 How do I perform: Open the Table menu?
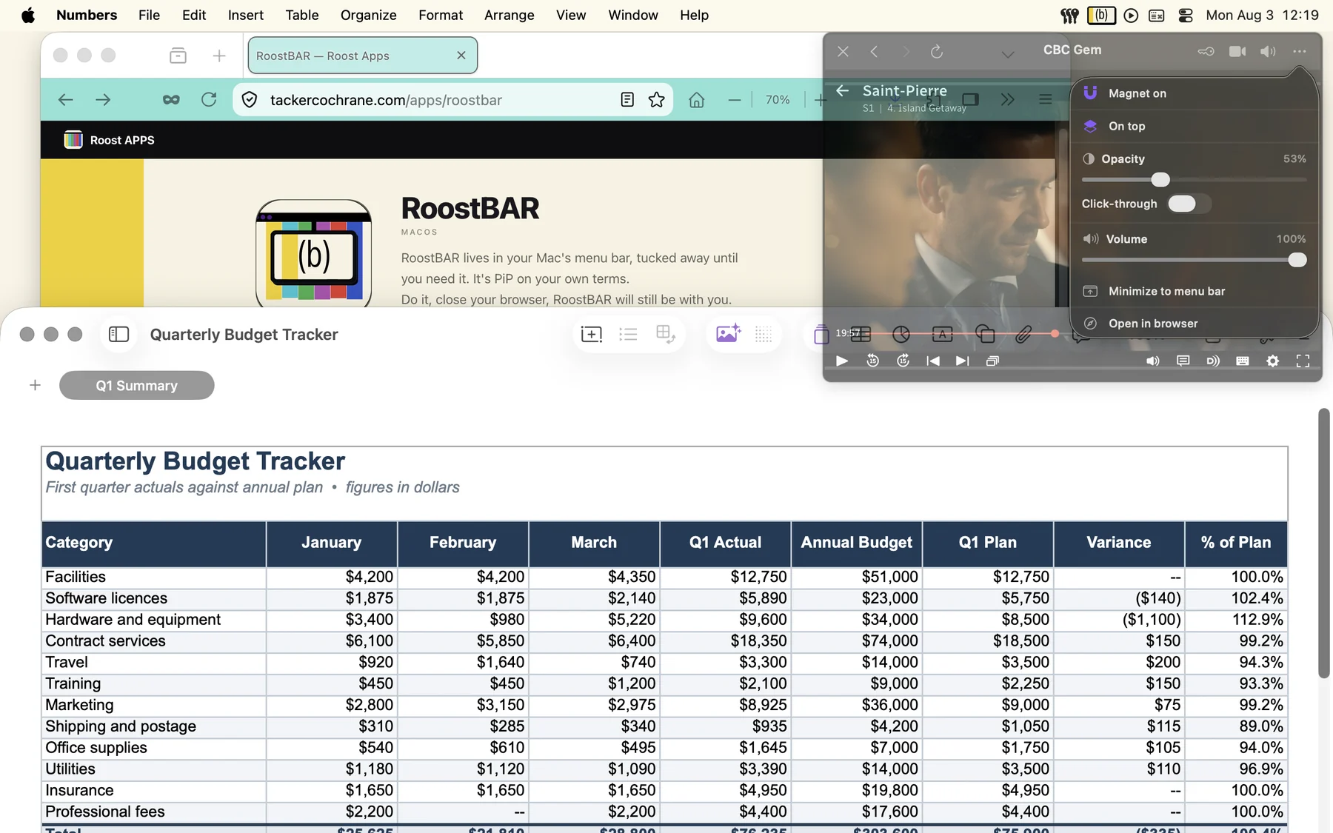tap(302, 15)
